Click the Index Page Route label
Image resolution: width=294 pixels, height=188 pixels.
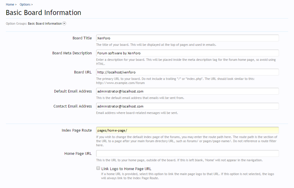click(x=77, y=130)
